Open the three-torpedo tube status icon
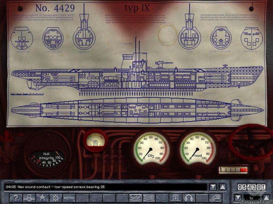273x204 pixels. 149,198
